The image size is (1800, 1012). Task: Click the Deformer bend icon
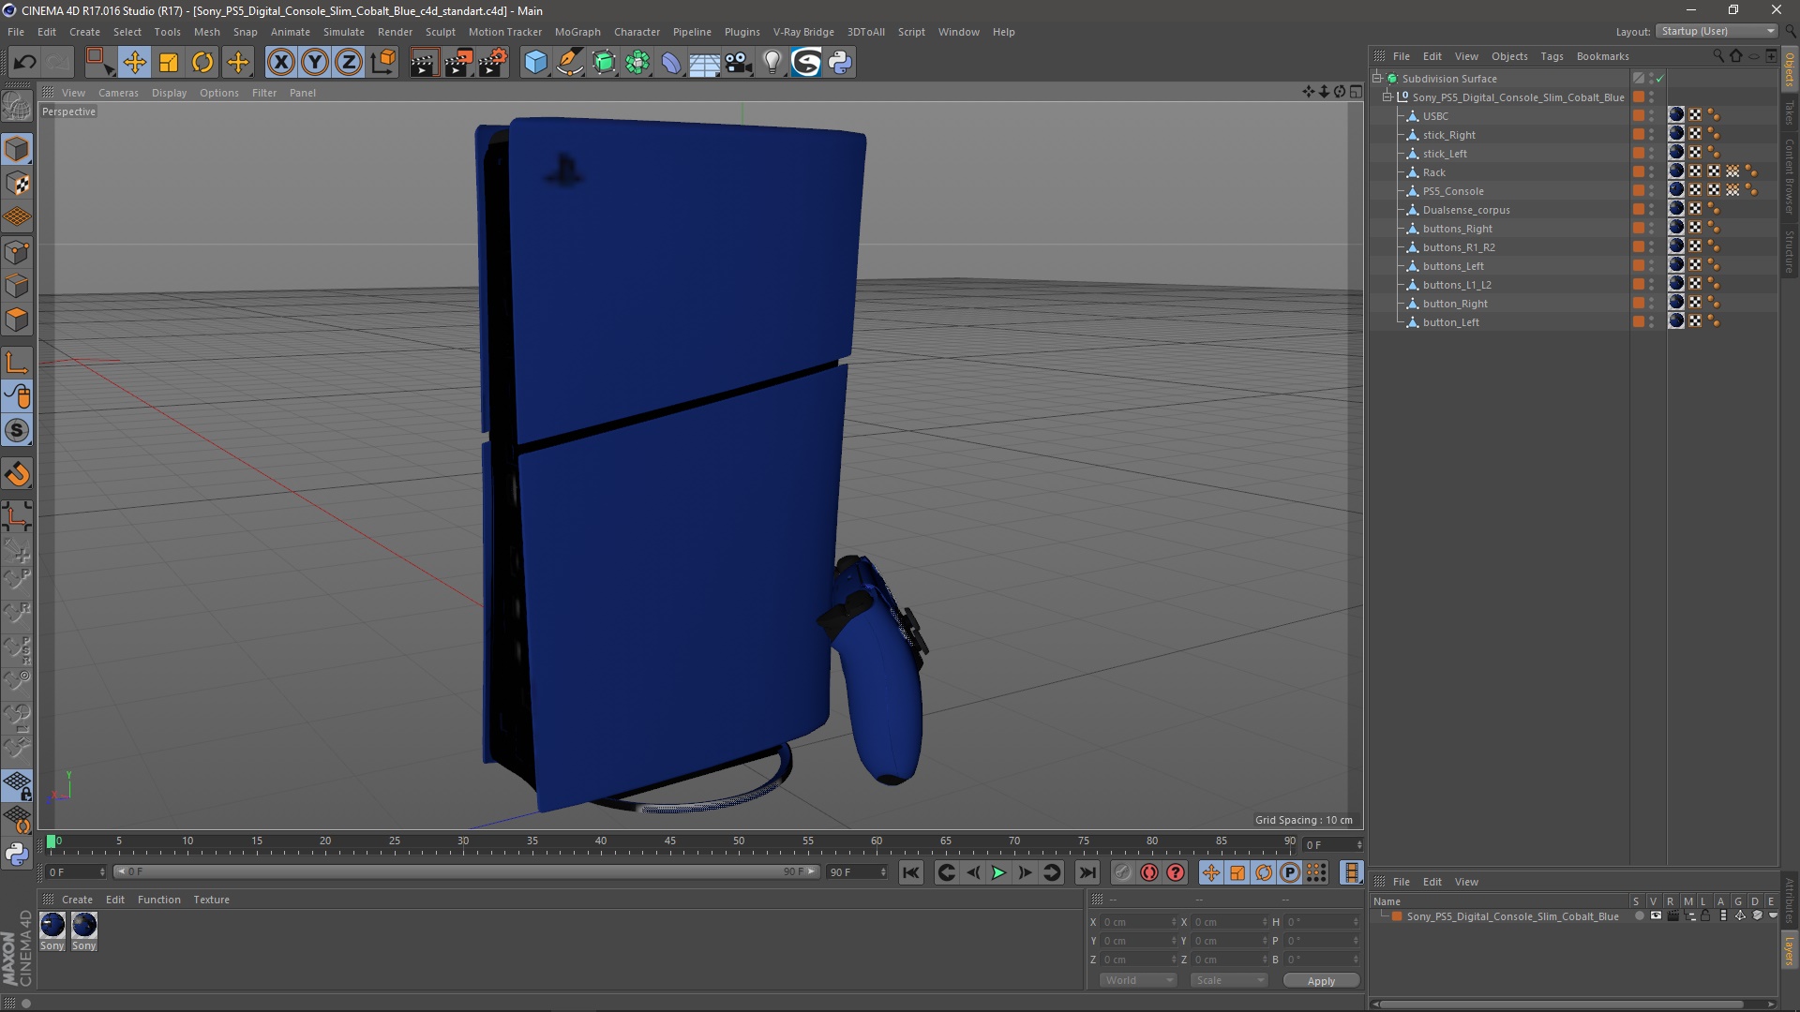671,62
